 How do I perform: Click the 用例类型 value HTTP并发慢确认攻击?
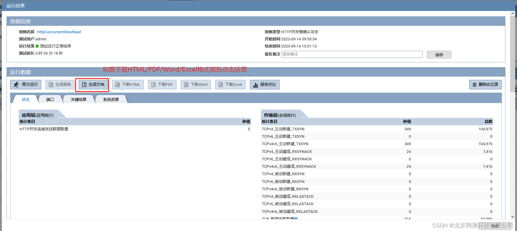300,32
